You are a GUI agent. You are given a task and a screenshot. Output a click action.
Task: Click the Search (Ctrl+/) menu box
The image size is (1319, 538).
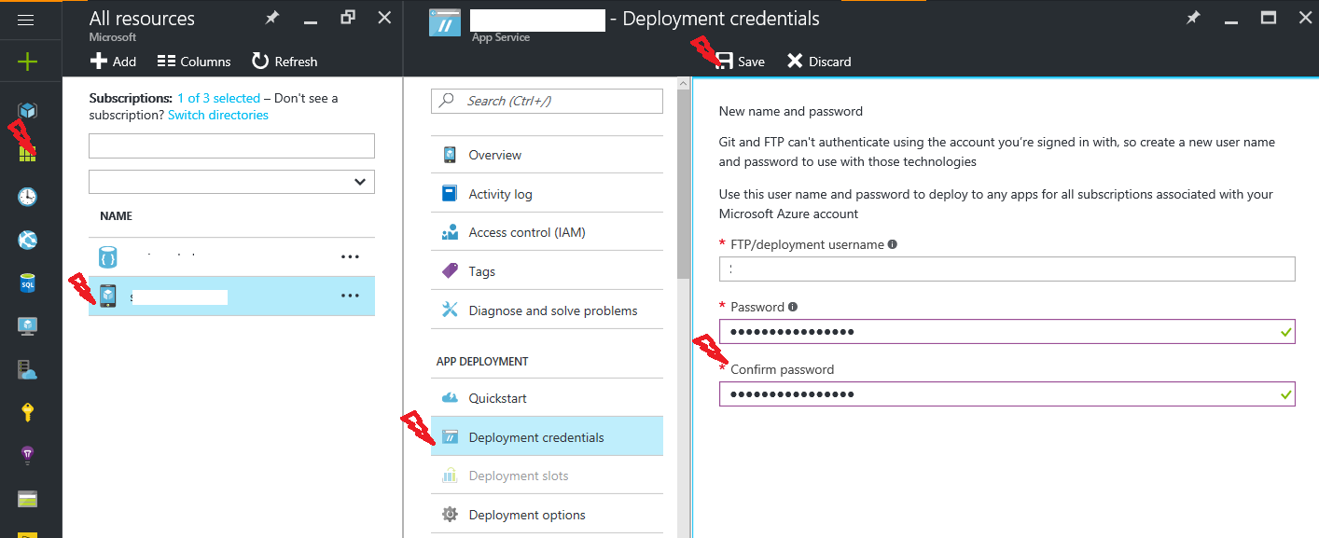(x=547, y=101)
